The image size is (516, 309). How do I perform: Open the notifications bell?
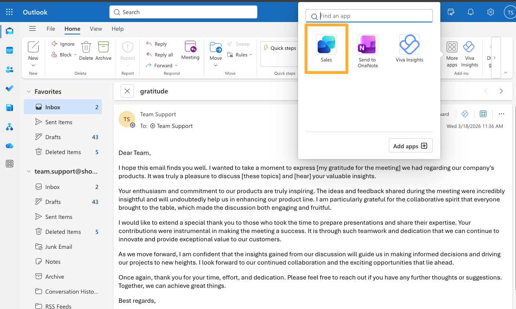[471, 12]
